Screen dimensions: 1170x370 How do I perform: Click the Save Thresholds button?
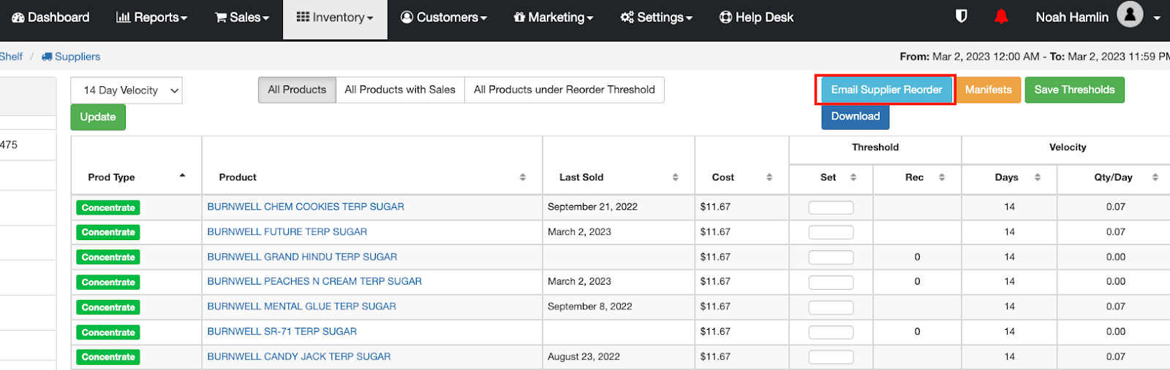(x=1074, y=90)
